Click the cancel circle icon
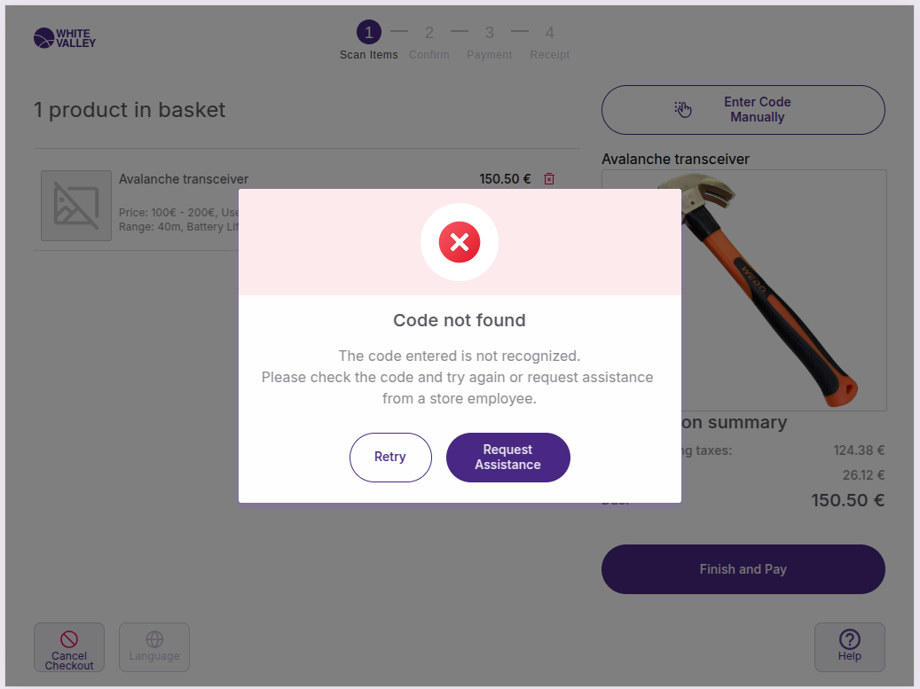Image resolution: width=920 pixels, height=689 pixels. (69, 638)
